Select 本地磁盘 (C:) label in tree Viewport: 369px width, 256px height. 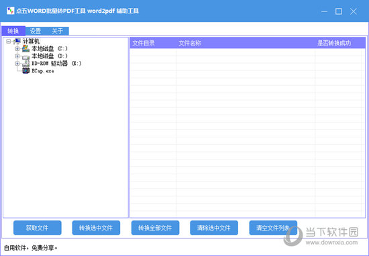click(50, 49)
